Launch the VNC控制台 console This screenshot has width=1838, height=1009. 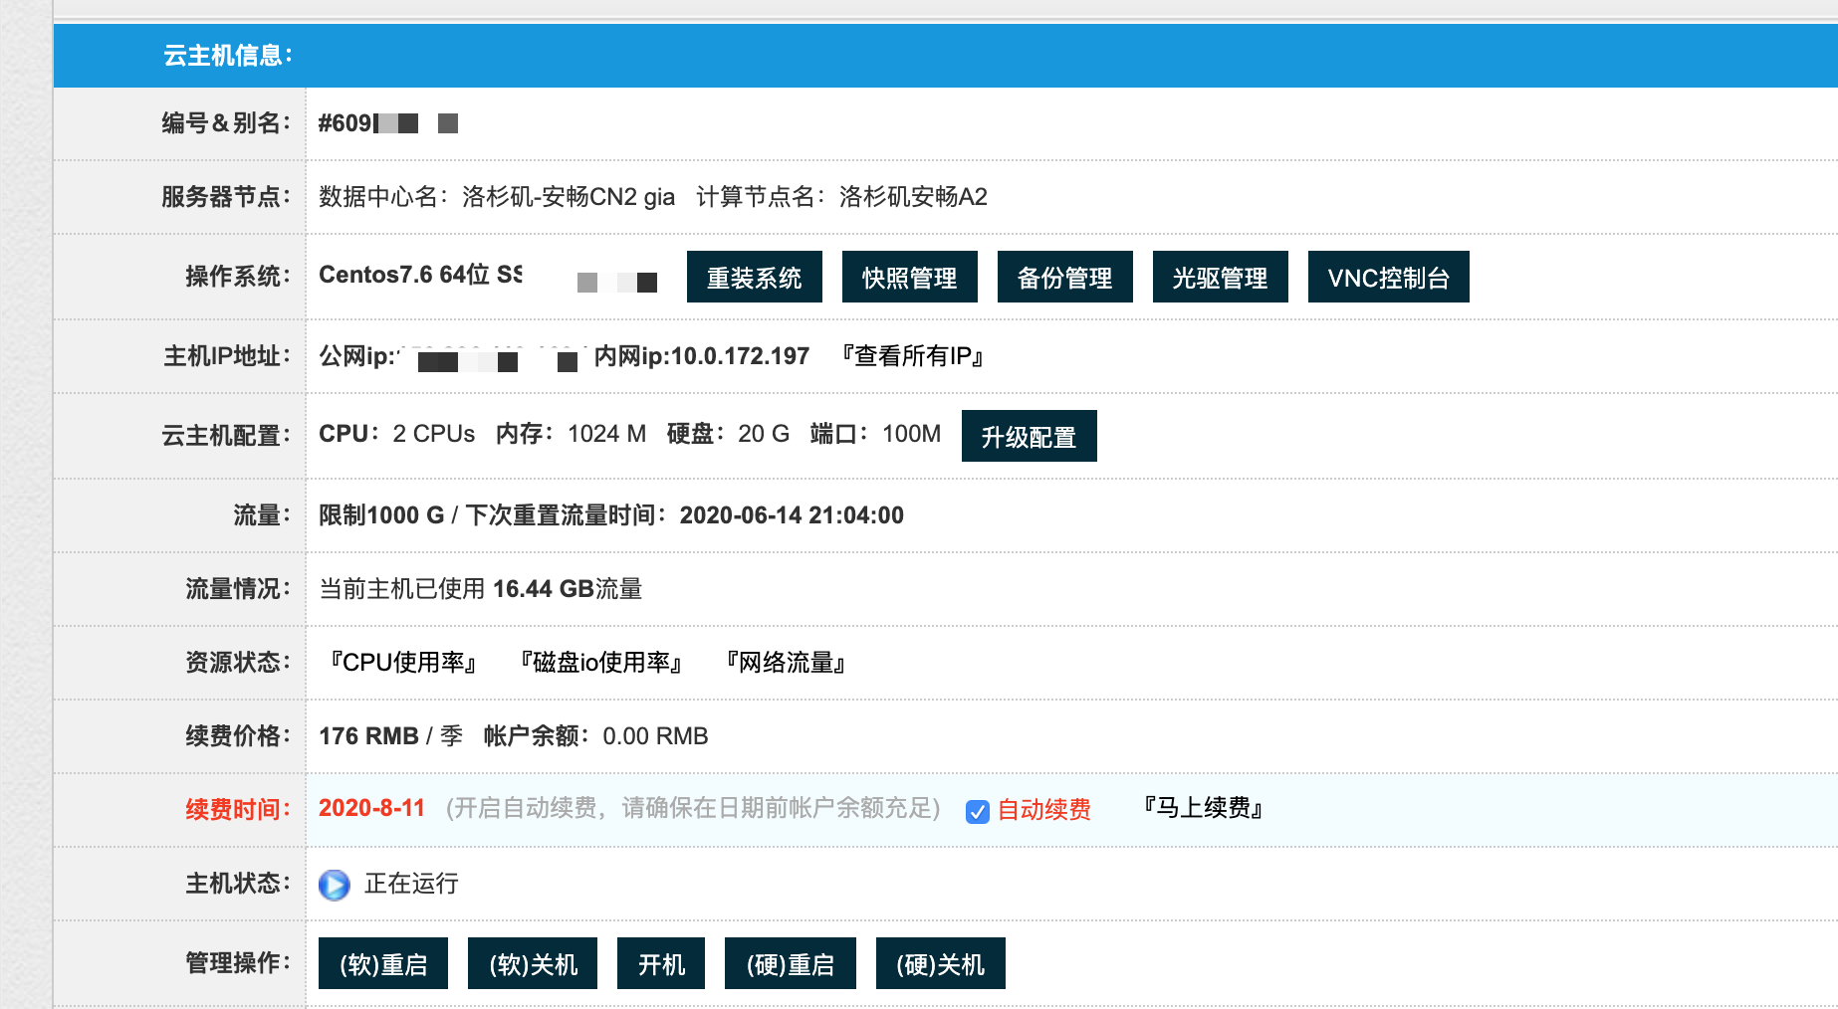[x=1388, y=278]
